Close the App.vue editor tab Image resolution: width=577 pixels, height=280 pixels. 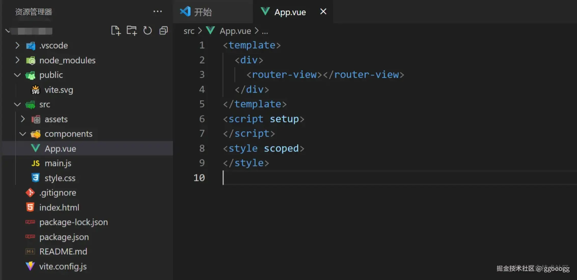coord(323,11)
